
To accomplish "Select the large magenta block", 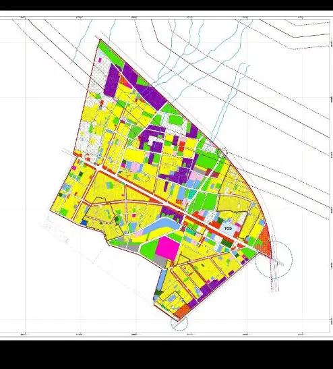I will pyautogui.click(x=168, y=248).
